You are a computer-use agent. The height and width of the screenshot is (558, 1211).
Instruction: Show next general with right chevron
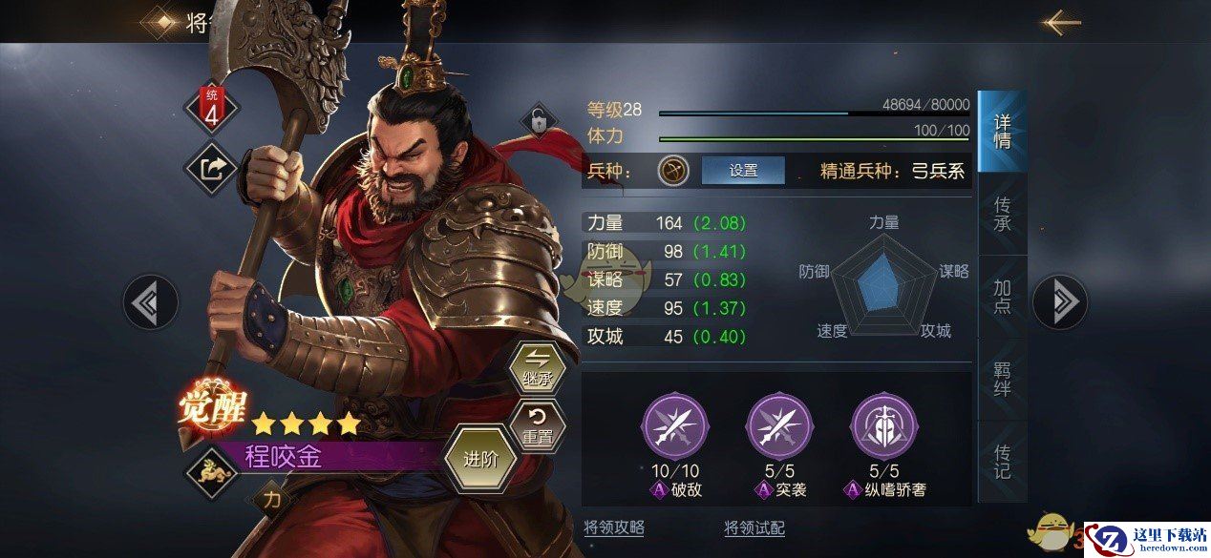(x=1060, y=302)
